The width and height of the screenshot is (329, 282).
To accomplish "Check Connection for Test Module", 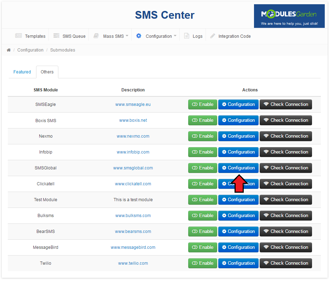I will click(286, 200).
